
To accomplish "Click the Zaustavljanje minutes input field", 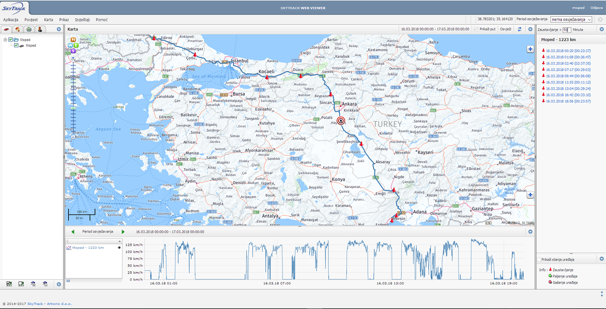I will 567,30.
